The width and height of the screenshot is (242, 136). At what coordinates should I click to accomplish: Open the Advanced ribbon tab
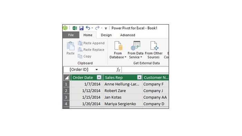[128, 35]
